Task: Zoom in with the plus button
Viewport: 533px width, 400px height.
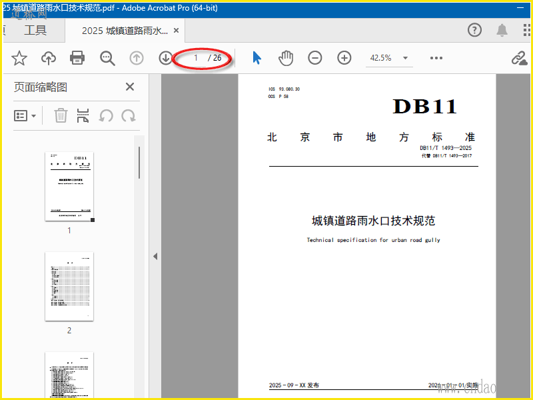Action: pos(344,58)
